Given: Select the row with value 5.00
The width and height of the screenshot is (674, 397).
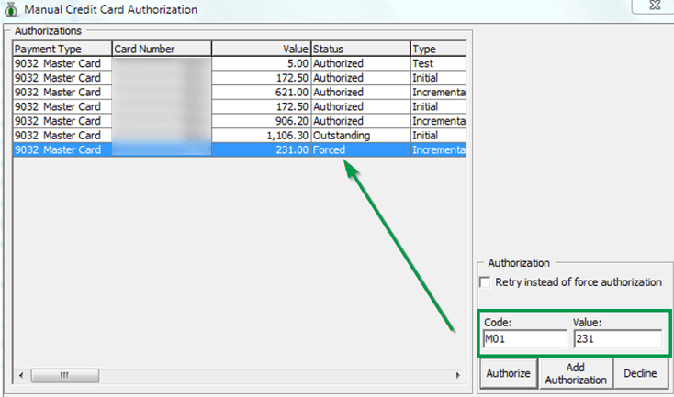Looking at the screenshot, I should tap(240, 63).
